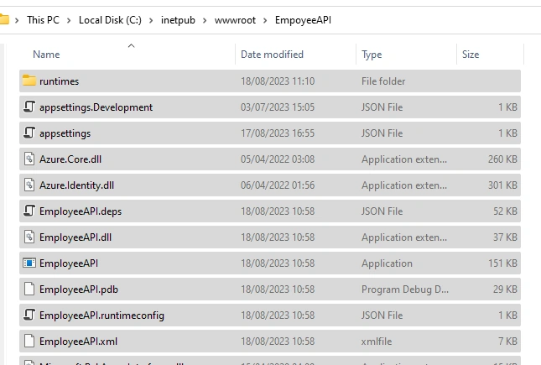
Task: Click the Azure.Core.dll file icon
Action: pyautogui.click(x=29, y=159)
